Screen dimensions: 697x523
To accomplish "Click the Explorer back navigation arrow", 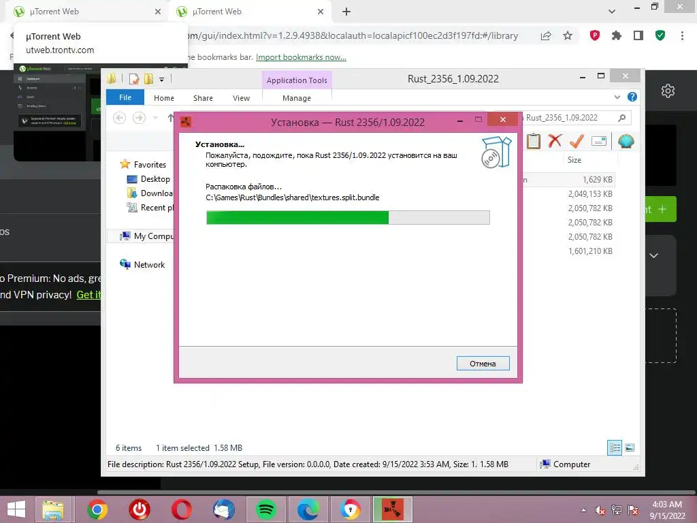I will [x=120, y=118].
